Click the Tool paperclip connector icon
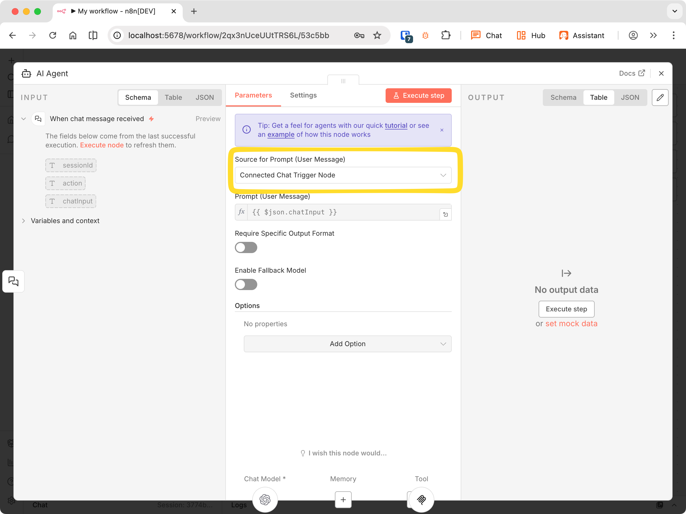The width and height of the screenshot is (686, 514). click(421, 500)
